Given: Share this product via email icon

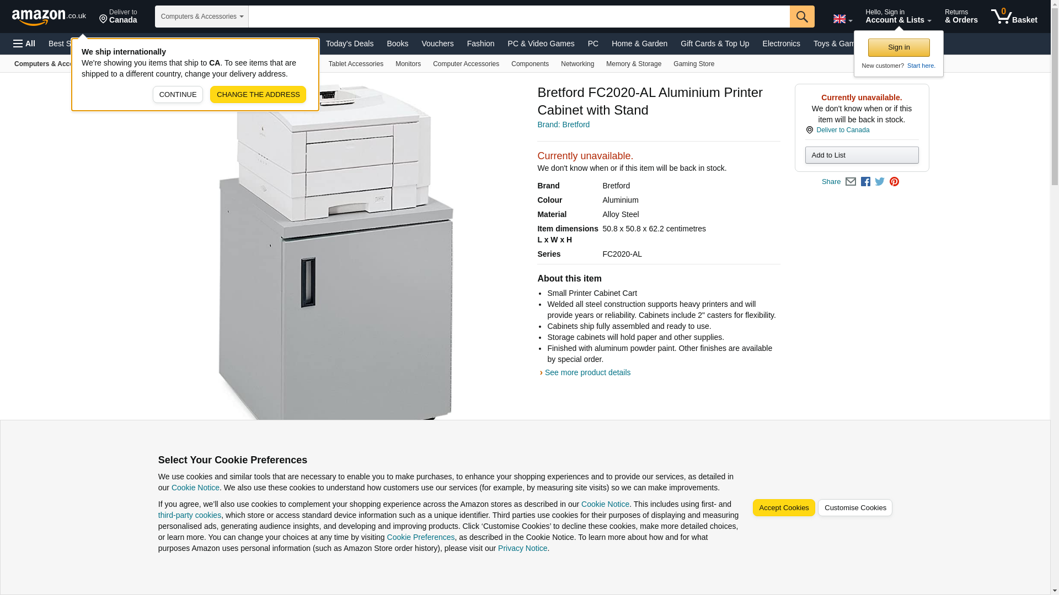Looking at the screenshot, I should 851,182.
